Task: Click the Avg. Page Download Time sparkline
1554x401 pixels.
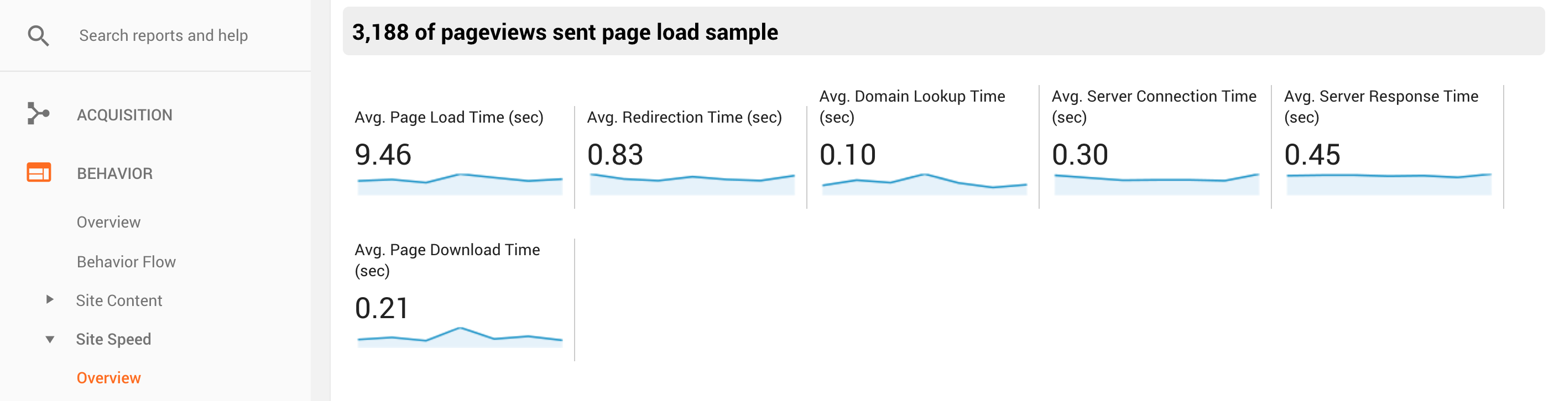Action: 460,337
